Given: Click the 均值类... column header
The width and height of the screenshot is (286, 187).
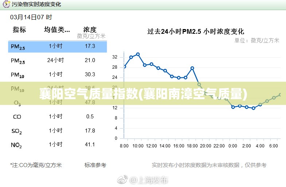Looking at the screenshot, I should [57, 30].
